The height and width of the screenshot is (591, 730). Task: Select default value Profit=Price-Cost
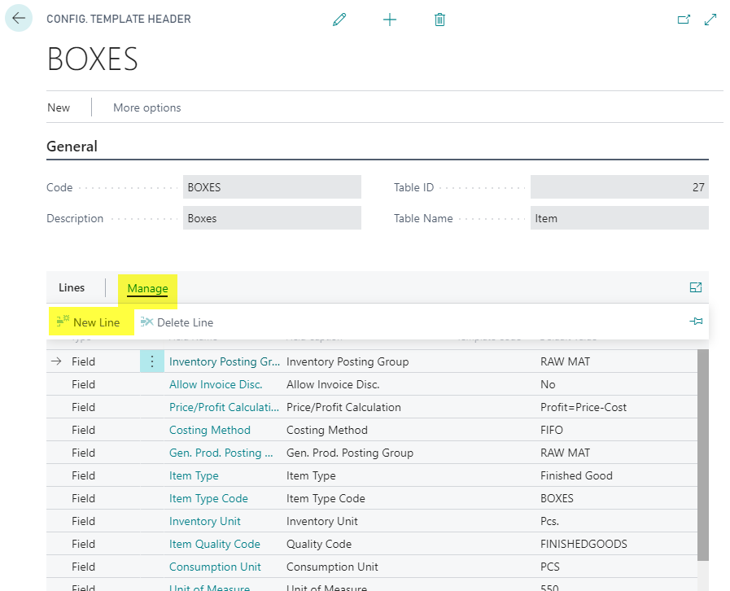[583, 408]
